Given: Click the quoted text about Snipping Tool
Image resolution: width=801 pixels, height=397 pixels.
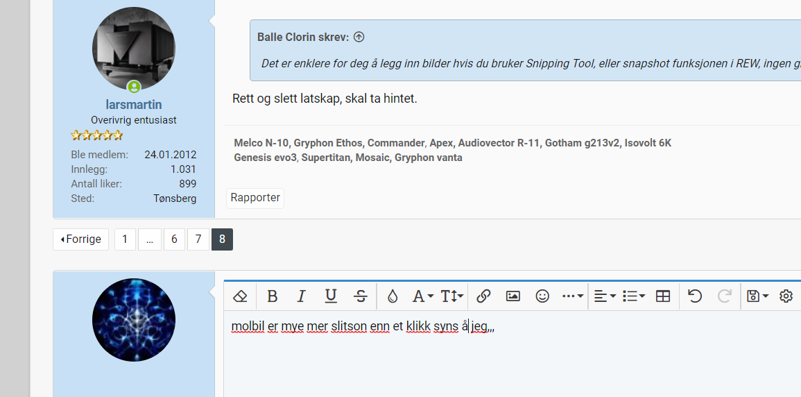Looking at the screenshot, I should [x=531, y=63].
